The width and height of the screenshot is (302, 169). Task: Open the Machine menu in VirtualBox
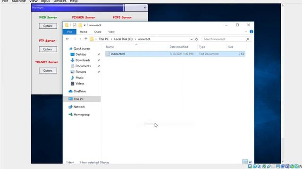tap(19, 1)
